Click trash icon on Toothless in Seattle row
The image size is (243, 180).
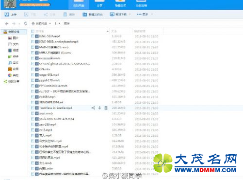click(x=106, y=108)
